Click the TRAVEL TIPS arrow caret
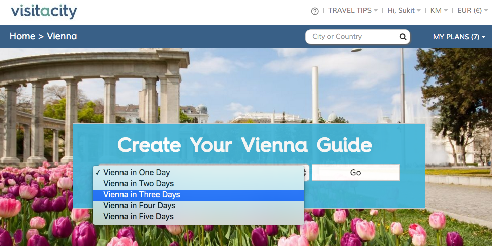Viewport: 492px width, 246px height. [x=375, y=11]
